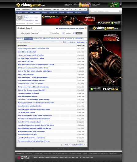Open Marcus Fenix causes trouble in London article

click(31, 55)
